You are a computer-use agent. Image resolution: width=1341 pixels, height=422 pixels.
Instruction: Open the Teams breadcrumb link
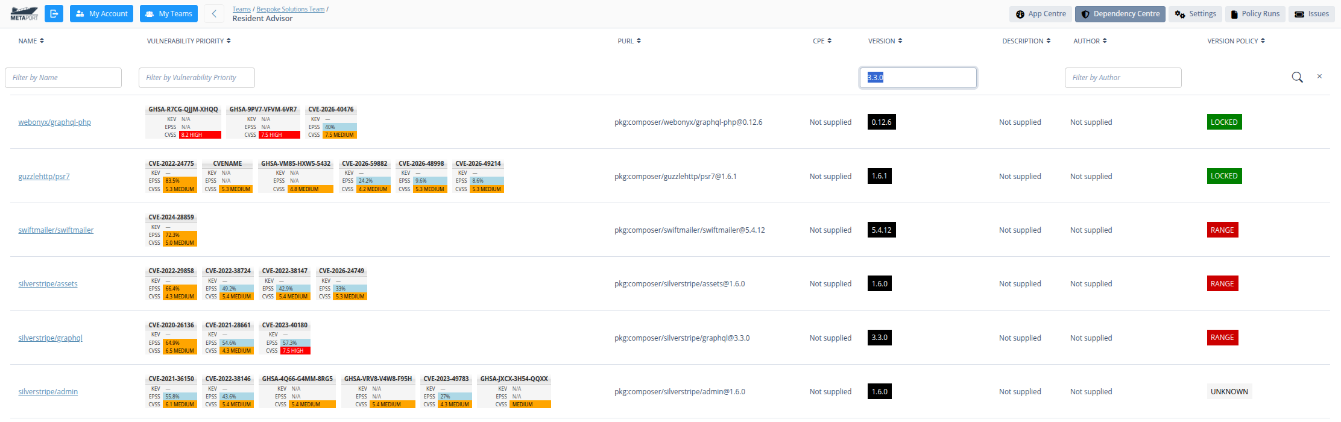click(241, 9)
